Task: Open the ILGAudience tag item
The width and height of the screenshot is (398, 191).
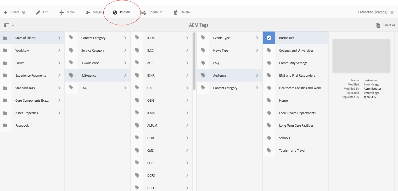Action: coord(90,63)
